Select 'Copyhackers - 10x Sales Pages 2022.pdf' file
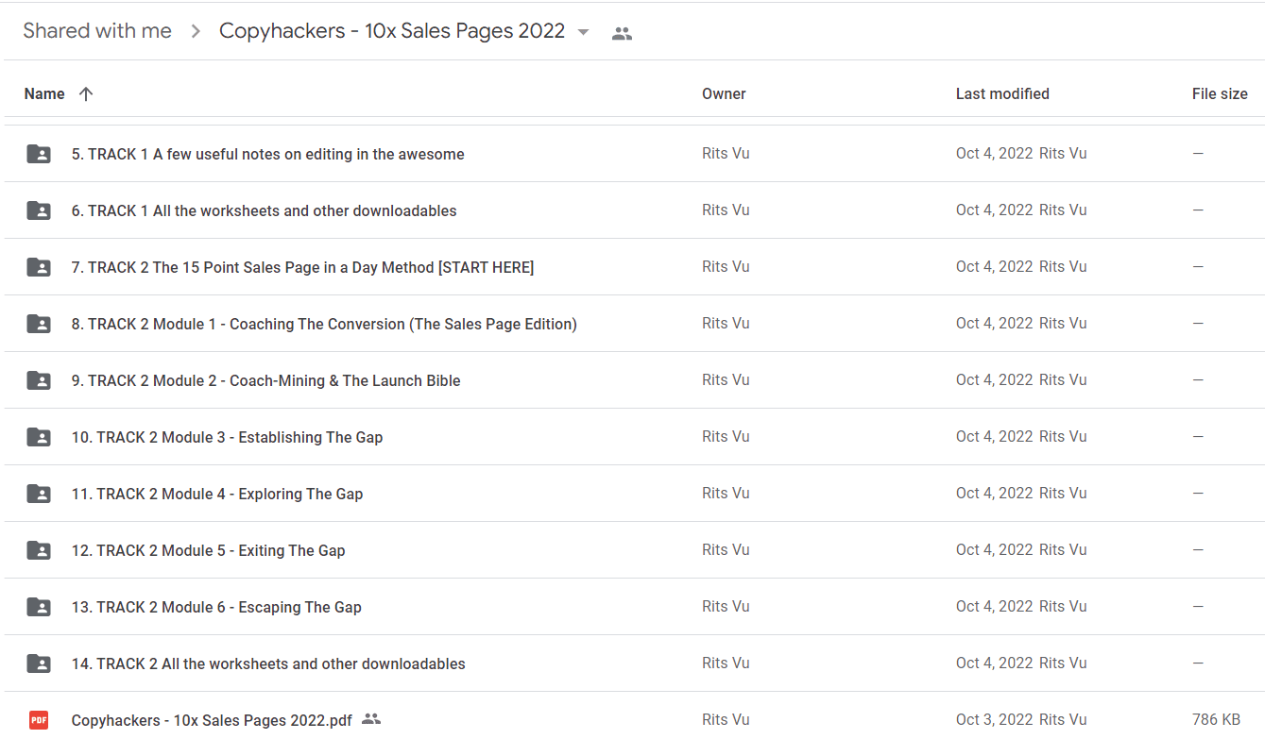 tap(212, 721)
